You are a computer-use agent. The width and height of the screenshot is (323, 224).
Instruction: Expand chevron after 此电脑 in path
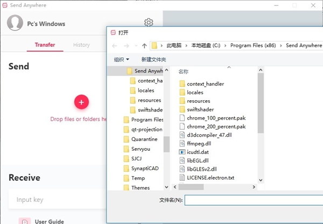[x=186, y=46]
